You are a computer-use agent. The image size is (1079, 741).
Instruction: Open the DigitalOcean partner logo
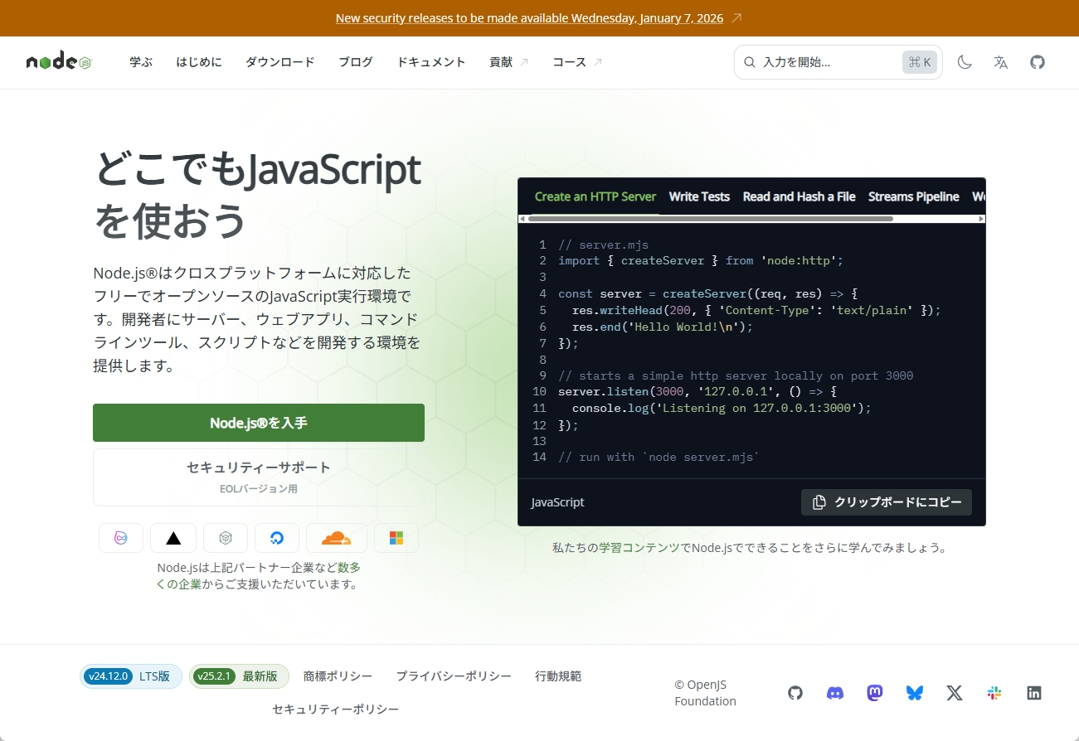[x=277, y=538]
